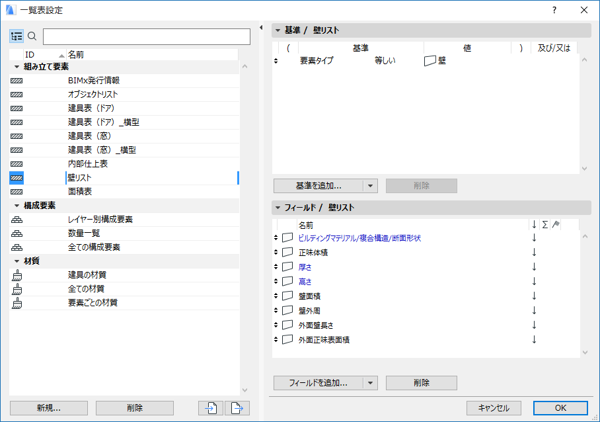The width and height of the screenshot is (600, 422).
Task: Click the 値 column header
Action: point(467,48)
